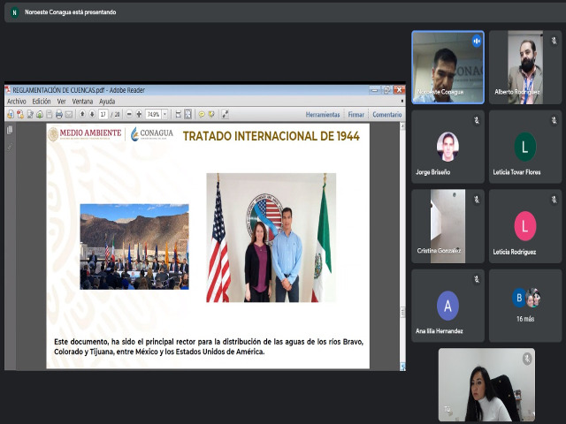This screenshot has height=424, width=566.
Task: Click the zoom out minus icon
Action: (x=129, y=114)
